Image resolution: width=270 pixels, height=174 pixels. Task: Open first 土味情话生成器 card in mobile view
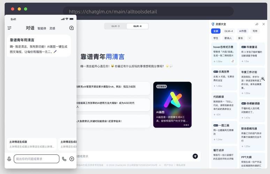(32, 144)
